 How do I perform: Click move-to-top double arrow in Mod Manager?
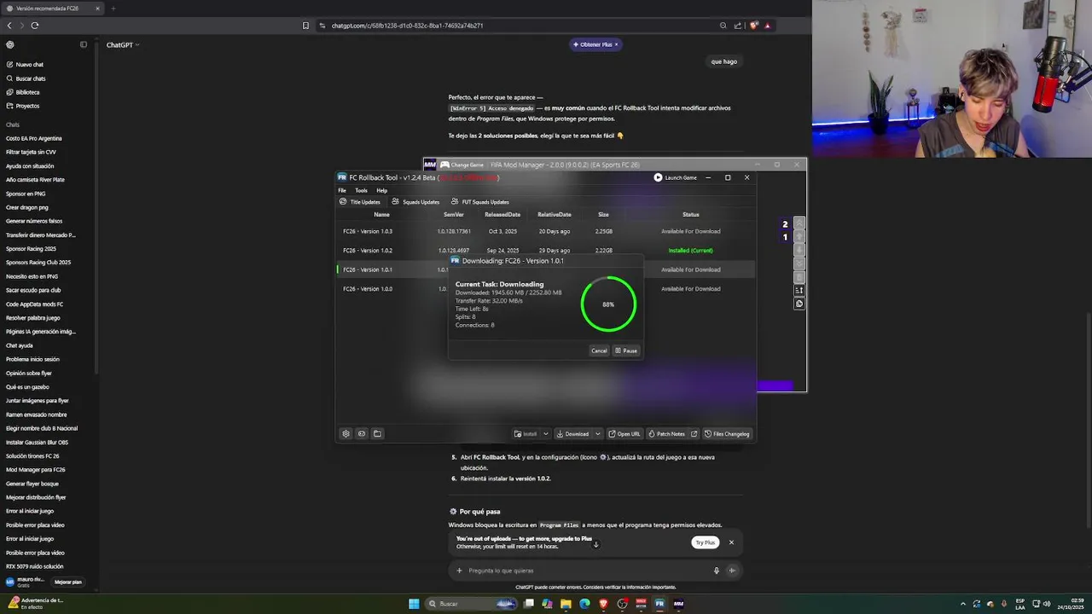click(x=799, y=223)
